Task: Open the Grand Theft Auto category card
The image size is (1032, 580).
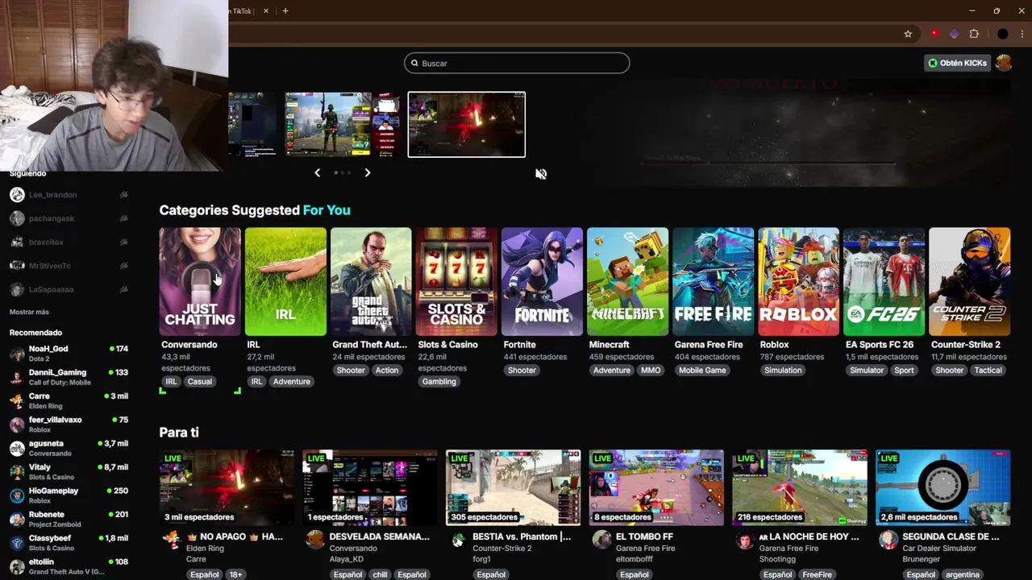Action: (x=371, y=281)
